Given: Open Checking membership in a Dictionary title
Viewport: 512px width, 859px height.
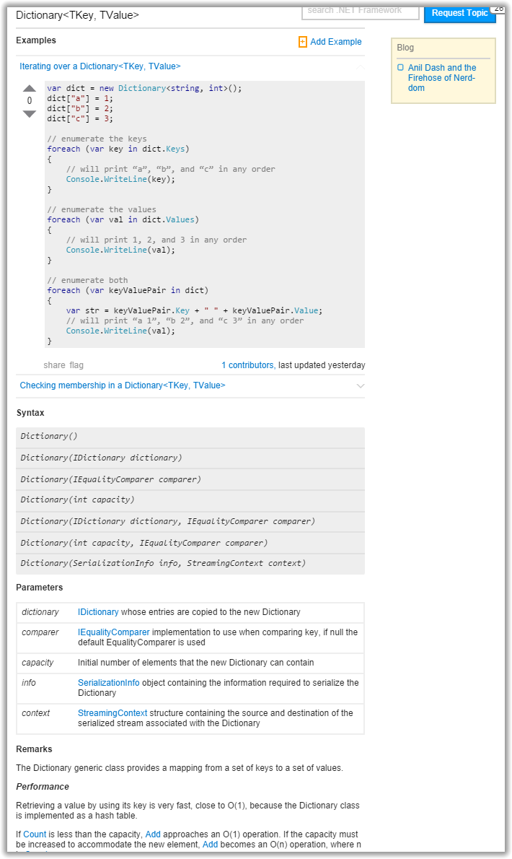Looking at the screenshot, I should click(123, 385).
